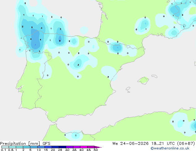Click Mallorca island on the map
The height and width of the screenshot is (151, 196).
143,81
